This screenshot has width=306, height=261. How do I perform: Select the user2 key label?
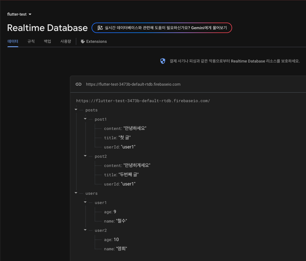click(101, 230)
